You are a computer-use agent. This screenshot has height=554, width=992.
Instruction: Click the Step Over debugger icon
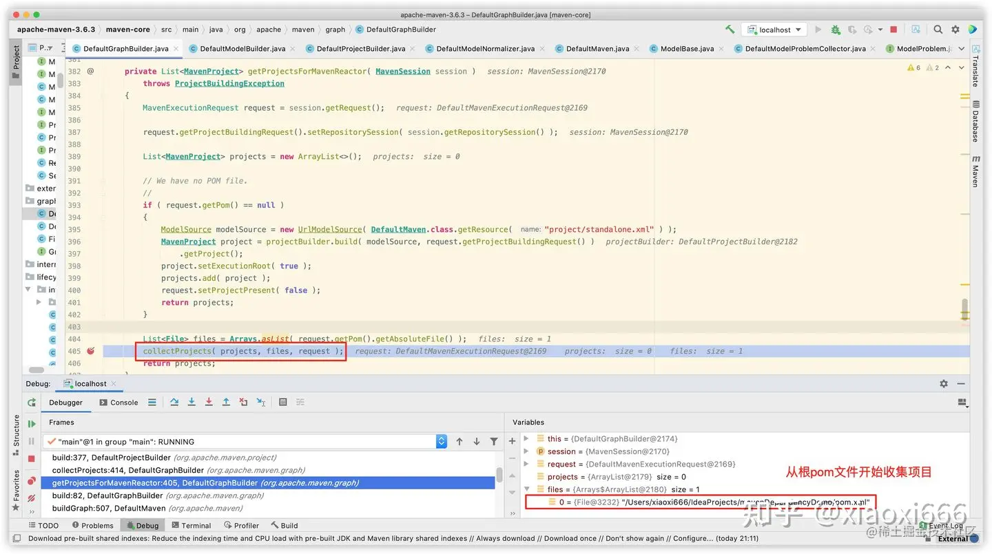[x=174, y=402]
